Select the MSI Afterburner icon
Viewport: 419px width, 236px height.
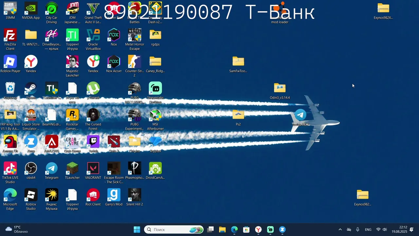coord(155,115)
